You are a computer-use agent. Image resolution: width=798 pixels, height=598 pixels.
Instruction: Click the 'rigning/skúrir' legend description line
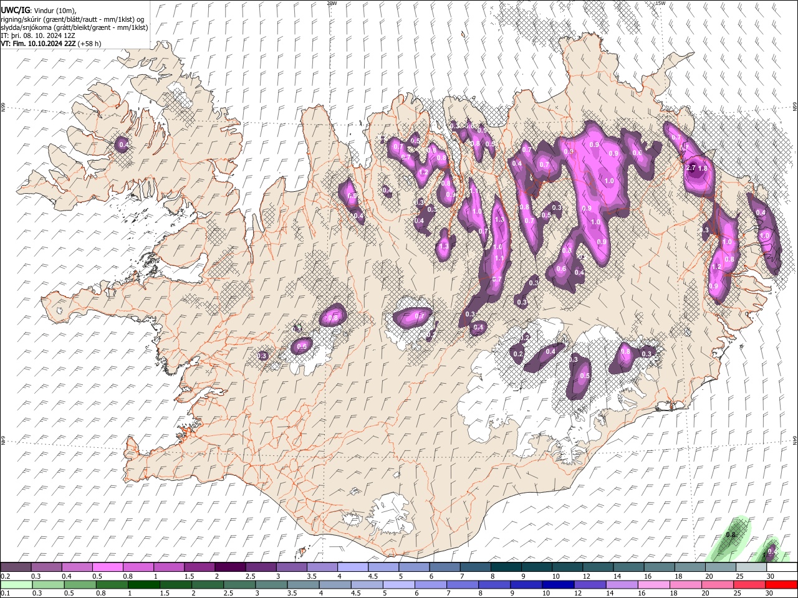[73, 19]
